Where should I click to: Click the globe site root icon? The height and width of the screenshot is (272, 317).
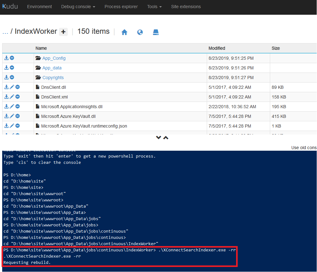140,32
